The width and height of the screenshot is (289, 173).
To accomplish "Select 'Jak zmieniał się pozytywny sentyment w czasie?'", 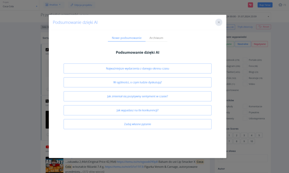I will [137, 96].
